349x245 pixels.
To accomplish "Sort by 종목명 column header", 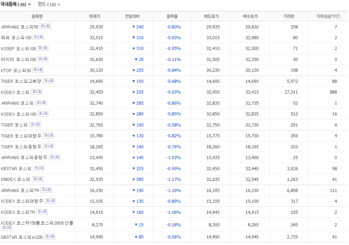I will click(x=37, y=16).
